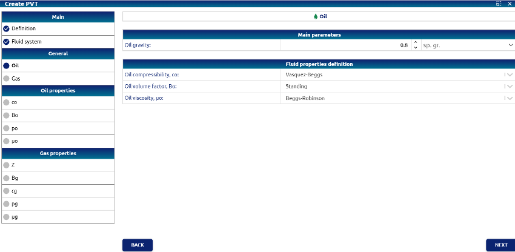Click the grey circle beside Z
The width and height of the screenshot is (515, 252).
click(6, 165)
